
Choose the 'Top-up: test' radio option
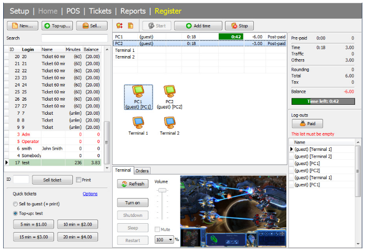point(16,213)
